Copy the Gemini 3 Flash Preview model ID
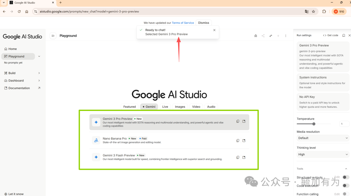Image resolution: width=351 pixels, height=196 pixels. (238, 157)
